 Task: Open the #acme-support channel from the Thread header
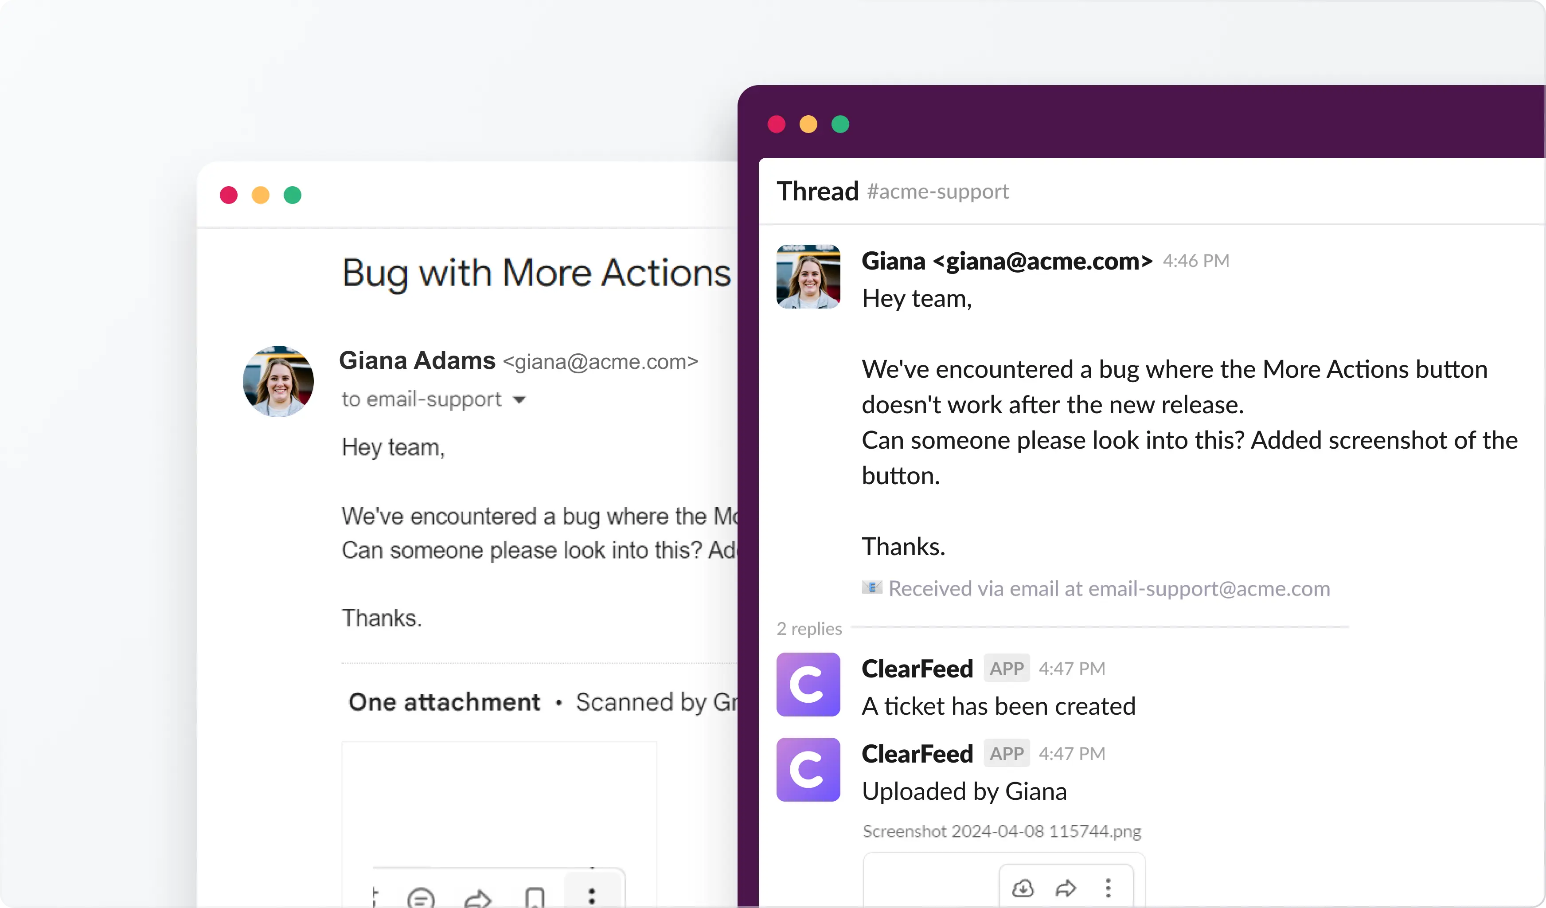[x=937, y=192]
